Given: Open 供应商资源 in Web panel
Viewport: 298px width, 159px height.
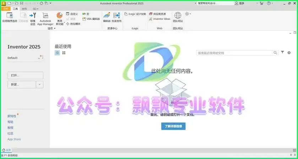Looking at the screenshot, I should pyautogui.click(x=157, y=14).
